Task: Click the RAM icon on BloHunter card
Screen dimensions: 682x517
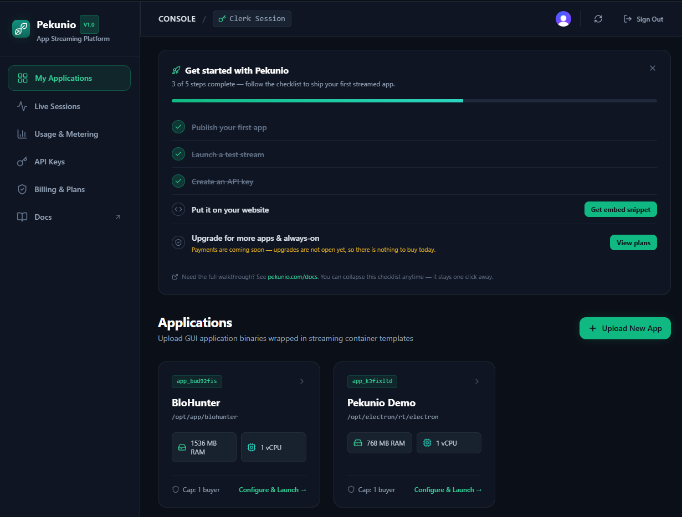Action: click(182, 447)
